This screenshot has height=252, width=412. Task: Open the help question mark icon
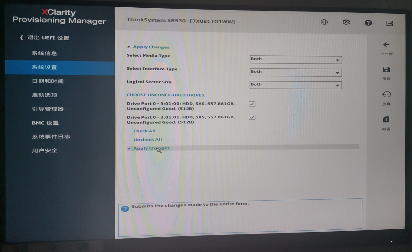click(x=368, y=22)
